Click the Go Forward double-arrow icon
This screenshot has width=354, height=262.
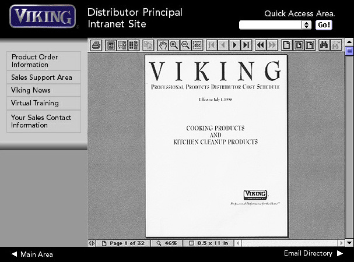coord(272,45)
